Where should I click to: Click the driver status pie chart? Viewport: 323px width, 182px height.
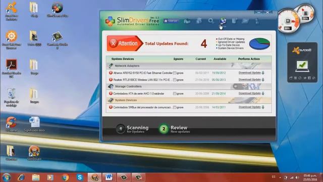[259, 43]
